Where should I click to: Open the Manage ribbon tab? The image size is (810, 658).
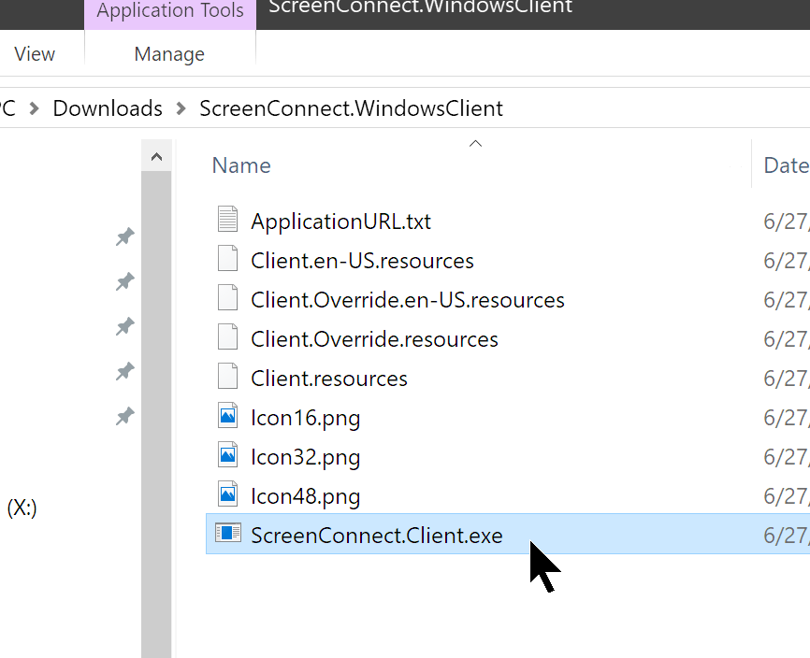click(169, 53)
